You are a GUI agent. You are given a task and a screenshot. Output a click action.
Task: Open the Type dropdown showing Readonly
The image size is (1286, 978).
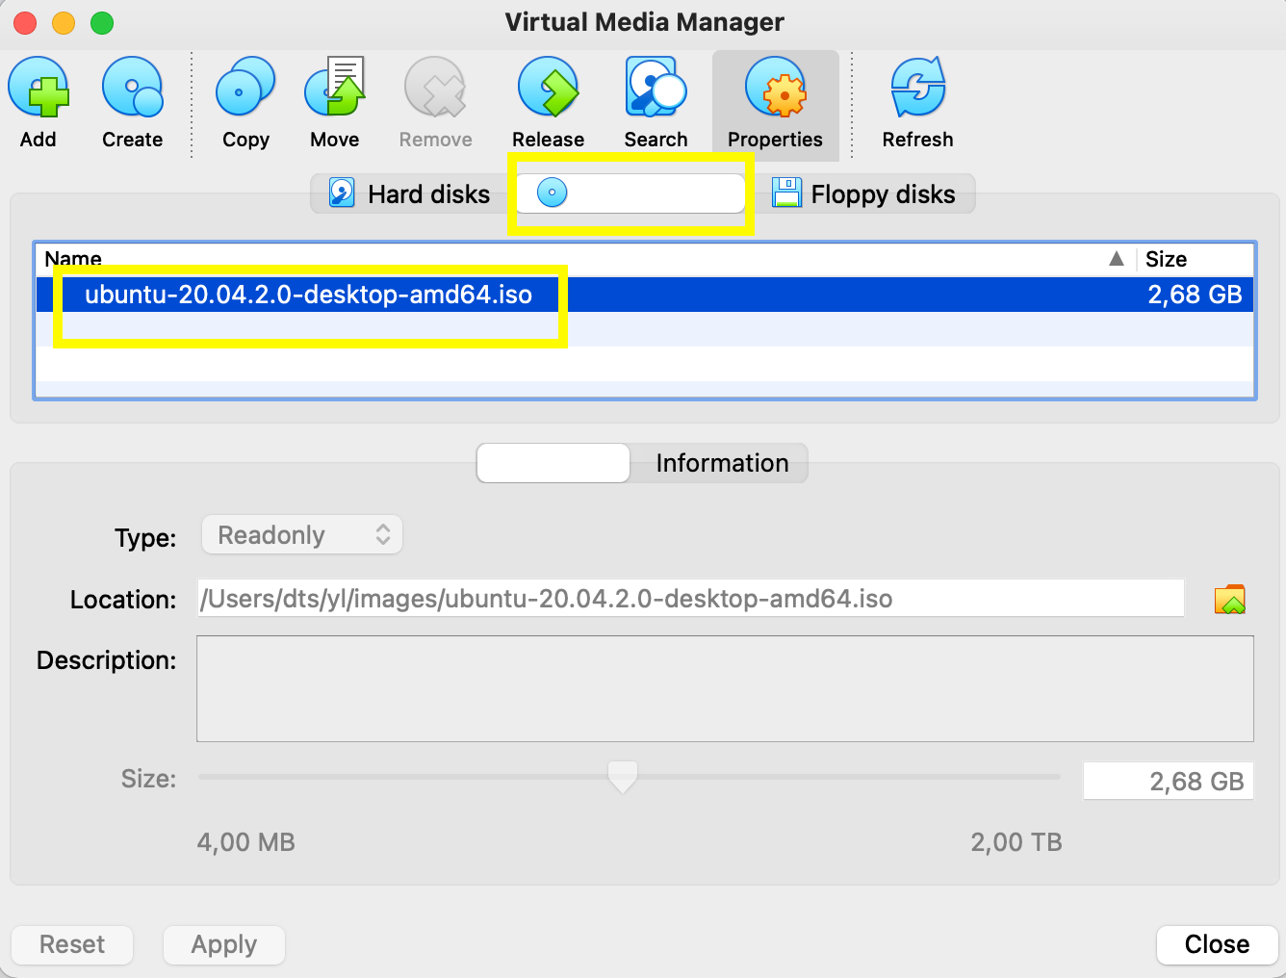pyautogui.click(x=301, y=534)
